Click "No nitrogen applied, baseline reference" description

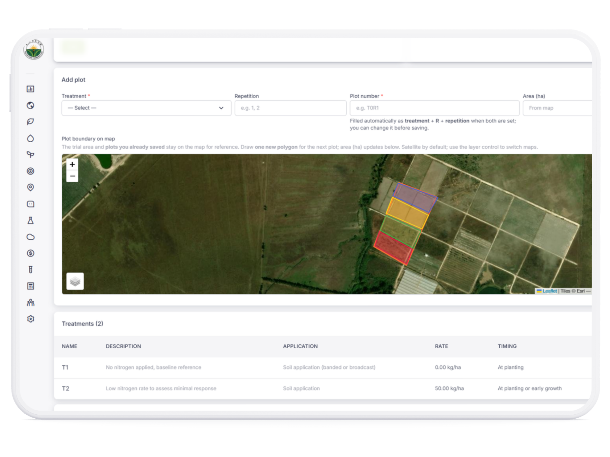click(x=153, y=367)
